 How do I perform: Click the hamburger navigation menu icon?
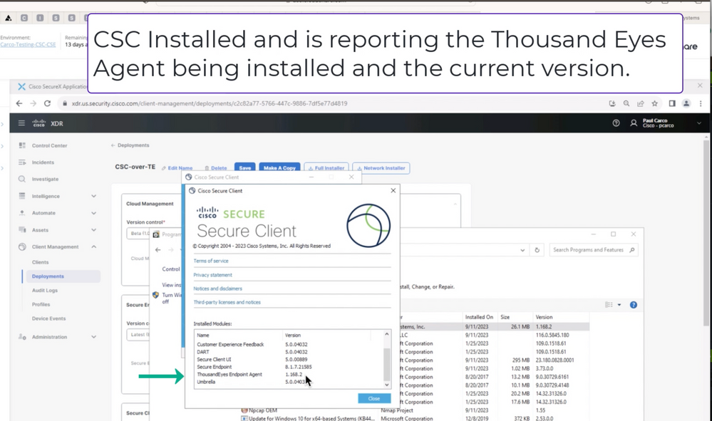click(22, 123)
